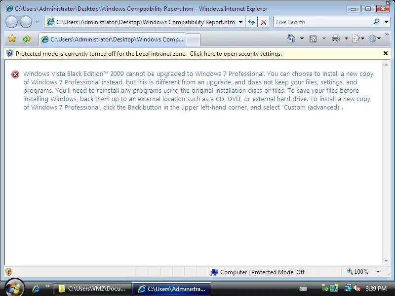Click the 3:39 PM clock
The height and width of the screenshot is (296, 395).
[376, 289]
